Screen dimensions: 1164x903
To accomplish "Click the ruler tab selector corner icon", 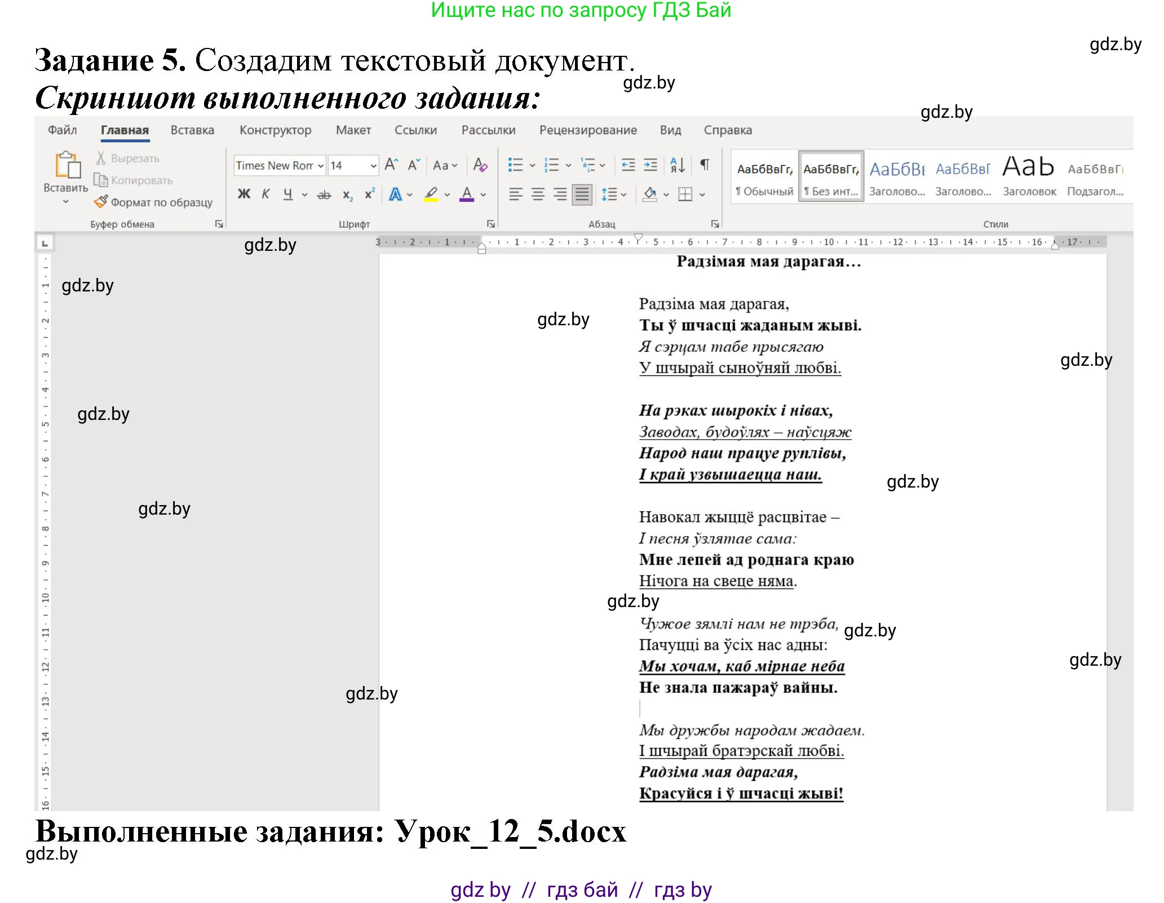I will point(45,244).
